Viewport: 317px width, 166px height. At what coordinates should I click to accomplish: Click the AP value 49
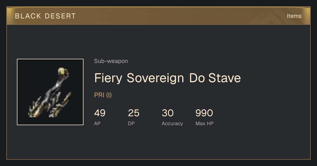(x=100, y=113)
